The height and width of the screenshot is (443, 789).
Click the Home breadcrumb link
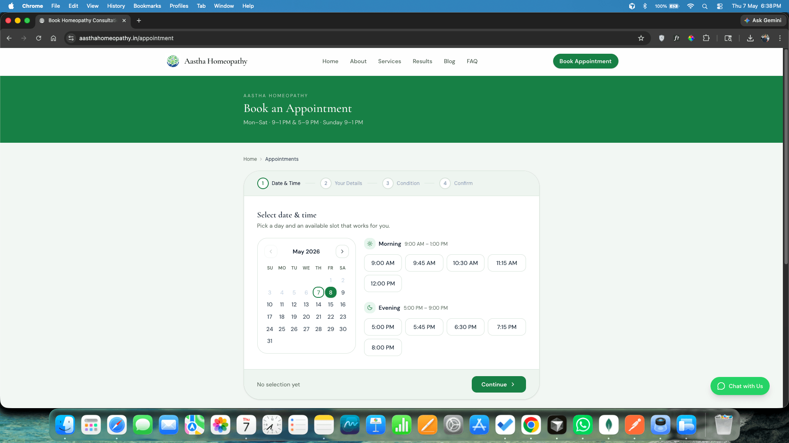click(250, 159)
